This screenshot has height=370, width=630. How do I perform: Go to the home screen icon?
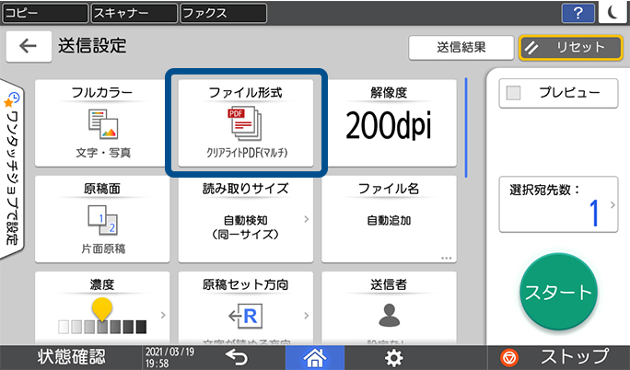click(x=315, y=357)
